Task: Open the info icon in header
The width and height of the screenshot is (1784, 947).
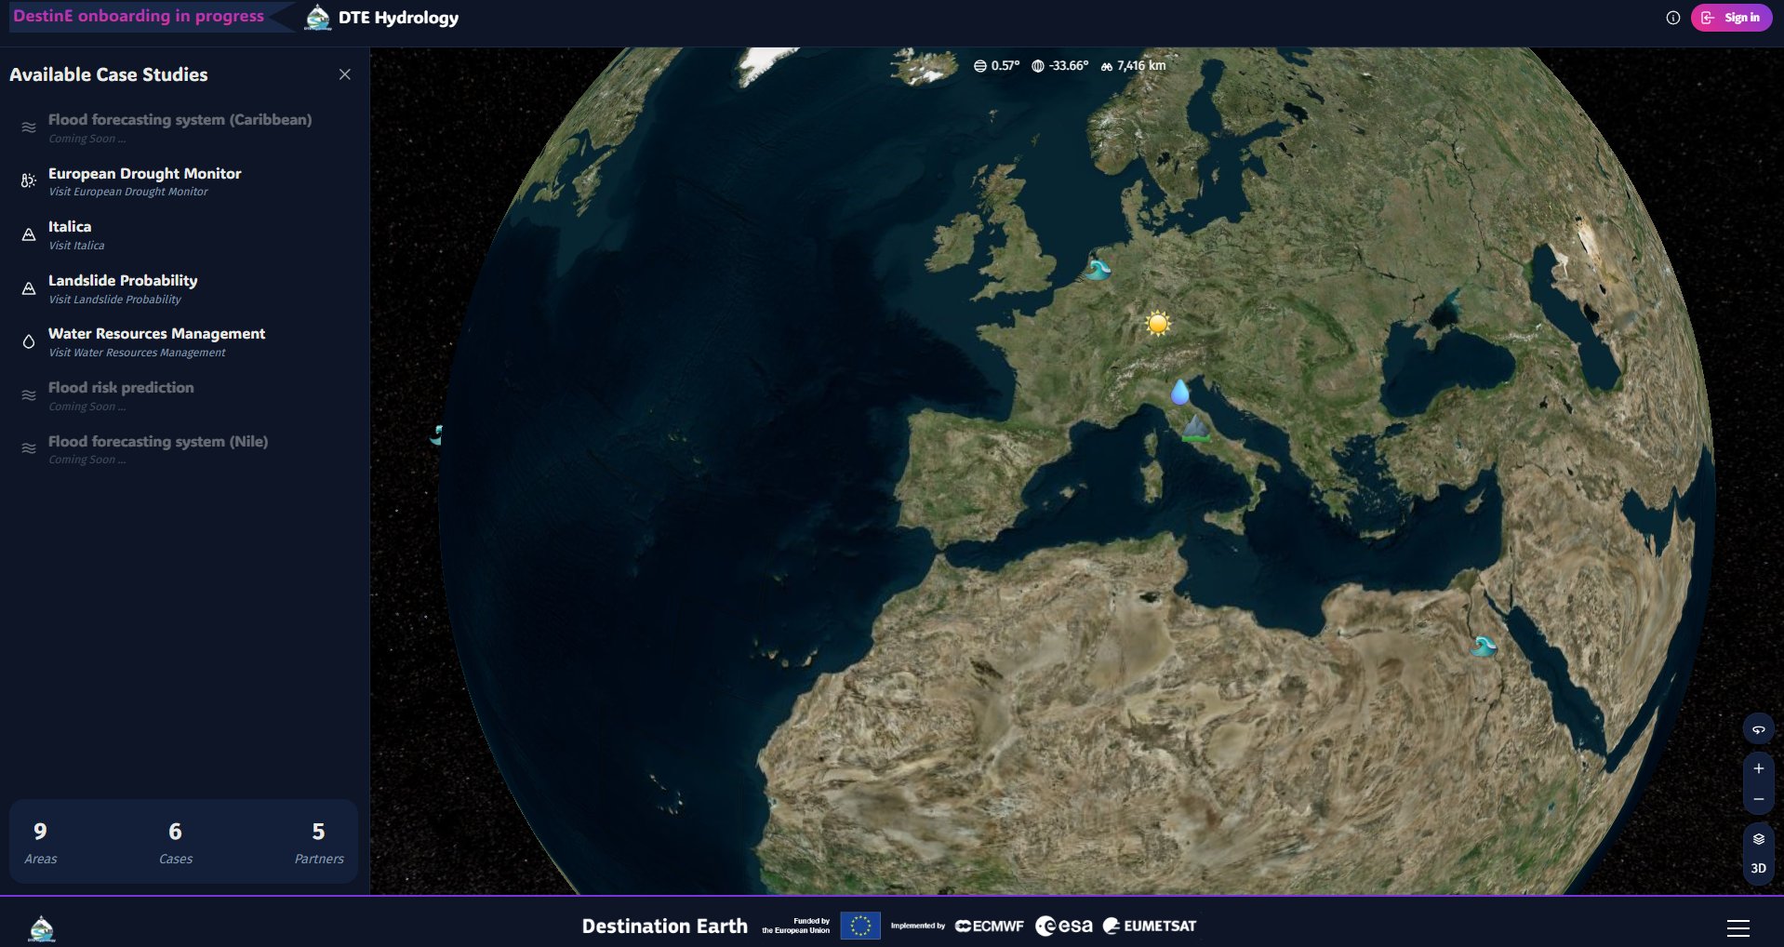Action: [x=1672, y=18]
